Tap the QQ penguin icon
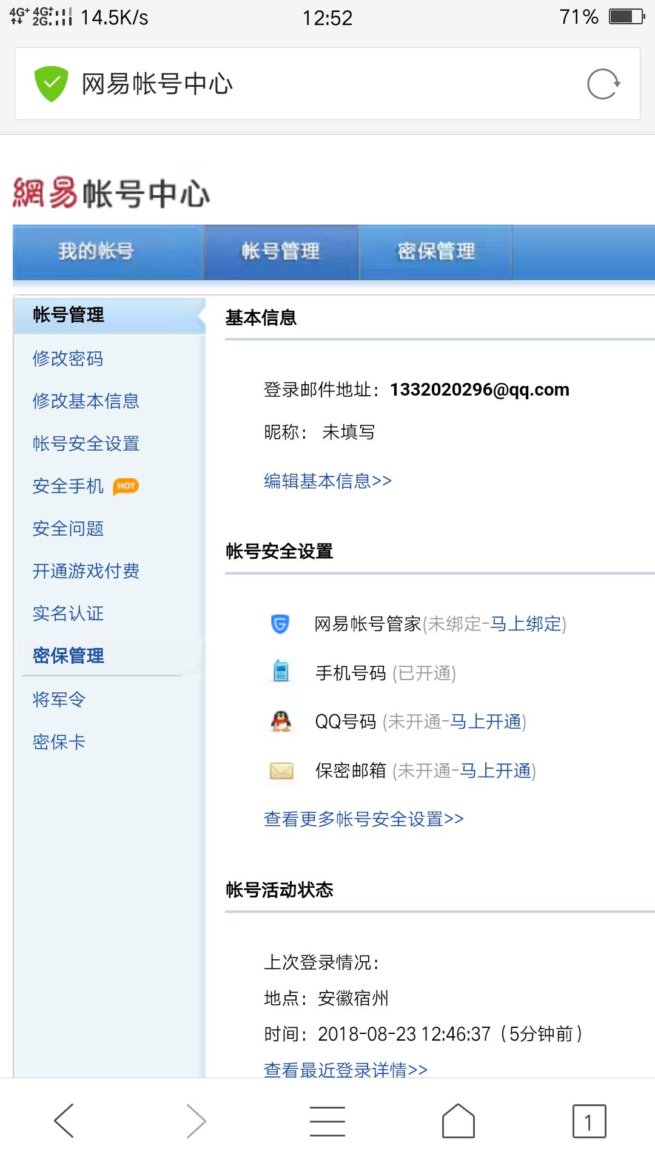Image resolution: width=655 pixels, height=1165 pixels. tap(281, 721)
